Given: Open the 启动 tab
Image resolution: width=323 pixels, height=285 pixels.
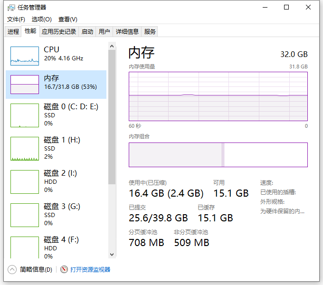Looking at the screenshot, I should point(87,32).
